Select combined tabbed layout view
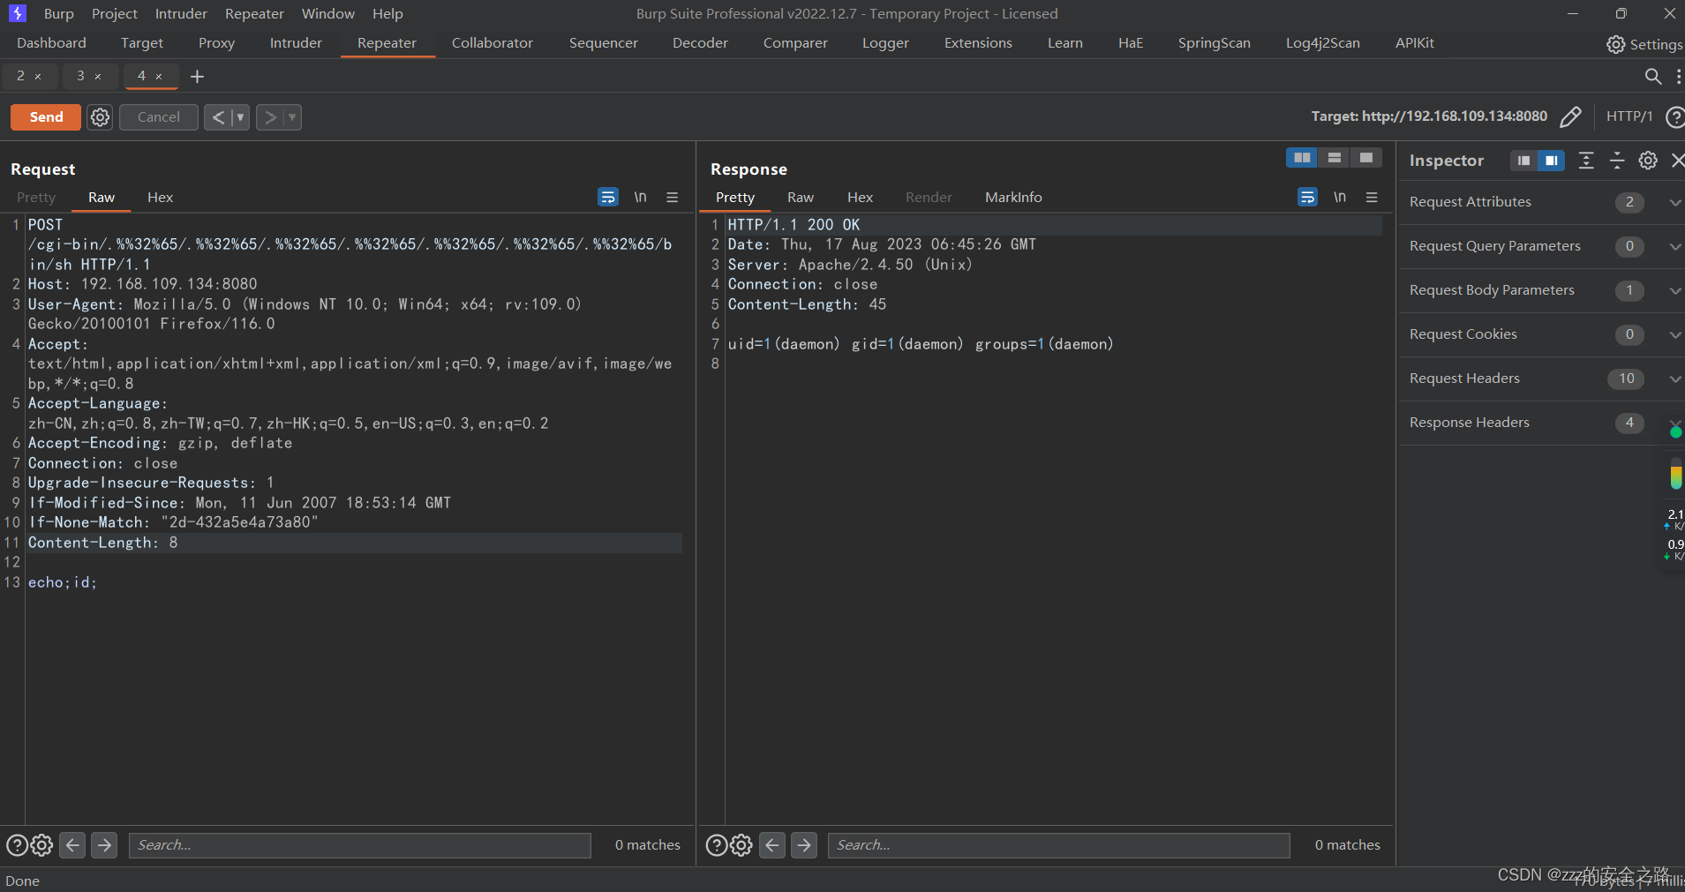This screenshot has height=892, width=1685. [x=1366, y=158]
